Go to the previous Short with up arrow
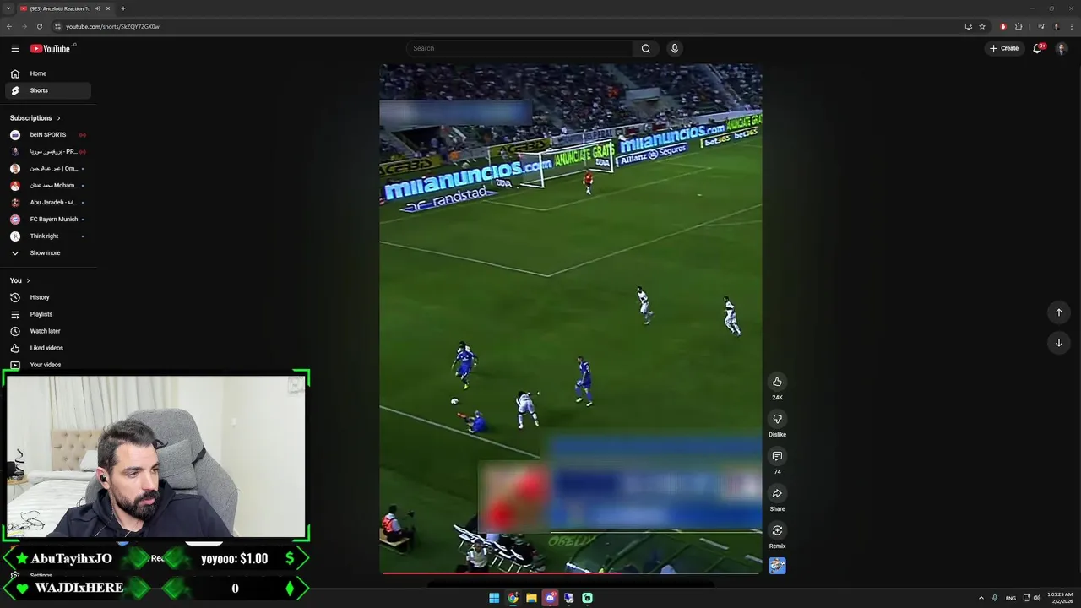This screenshot has width=1081, height=608. [x=1058, y=312]
